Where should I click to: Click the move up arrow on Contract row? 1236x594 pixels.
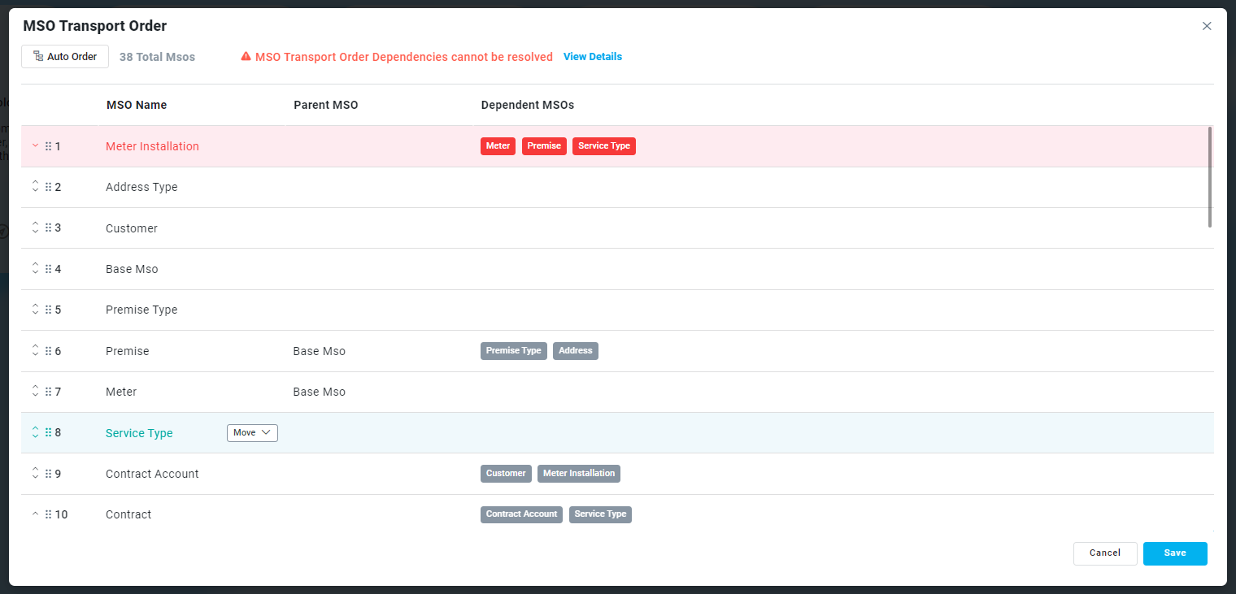tap(35, 514)
